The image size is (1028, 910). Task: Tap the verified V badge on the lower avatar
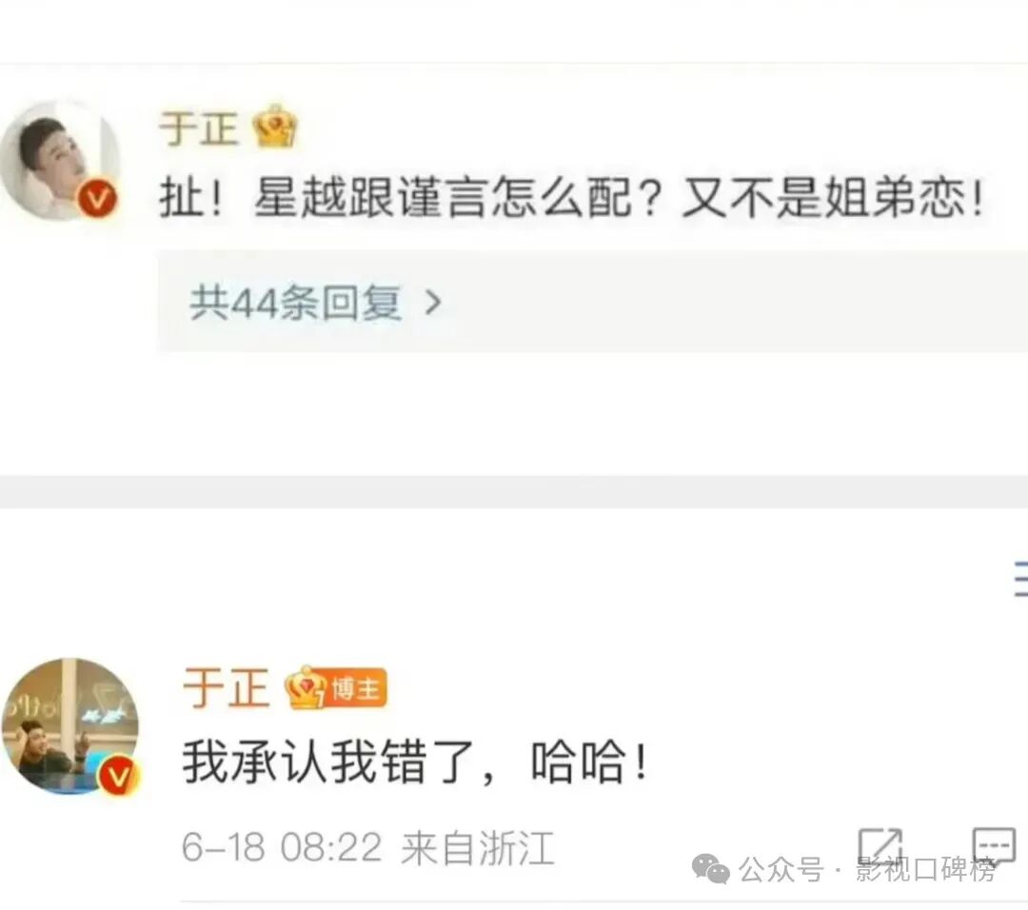coord(119,776)
